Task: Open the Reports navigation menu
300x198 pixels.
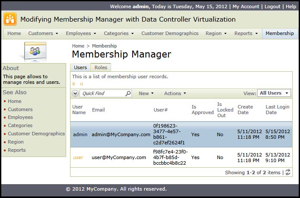Action: (246, 33)
